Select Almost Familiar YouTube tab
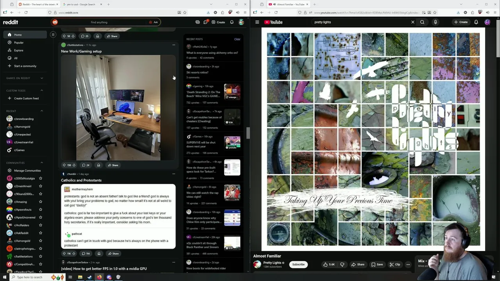Image resolution: width=500 pixels, height=281 pixels. pos(288,4)
